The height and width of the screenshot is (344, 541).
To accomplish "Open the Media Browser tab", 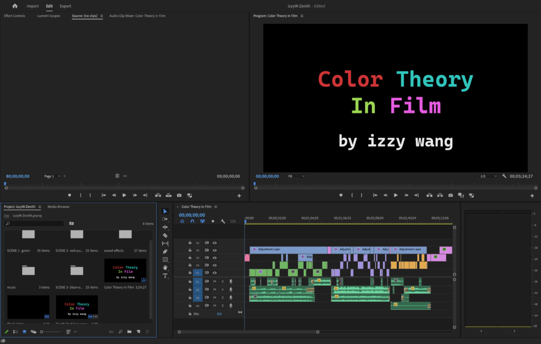I will click(58, 207).
